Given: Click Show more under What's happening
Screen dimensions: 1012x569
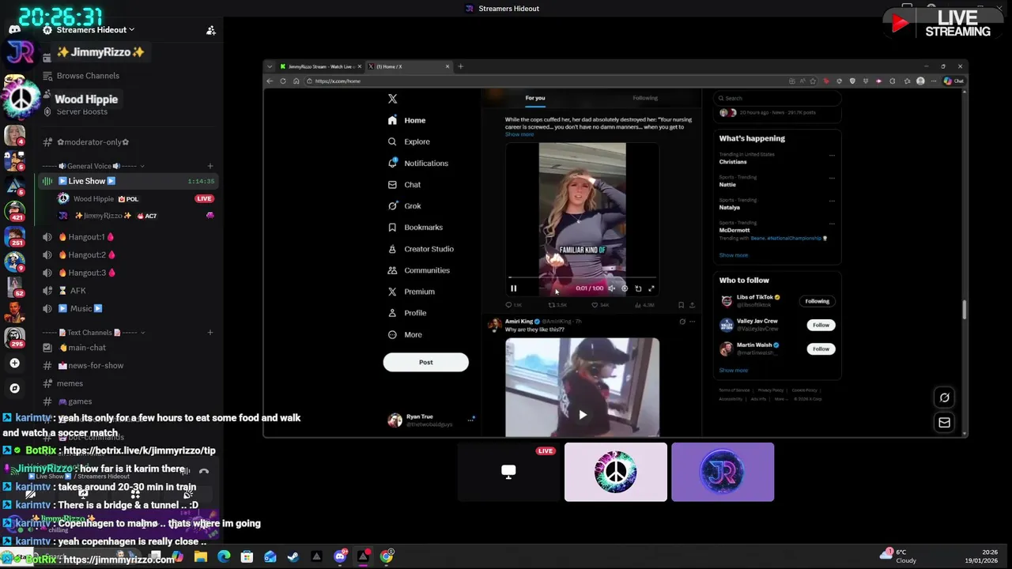Looking at the screenshot, I should 733,255.
